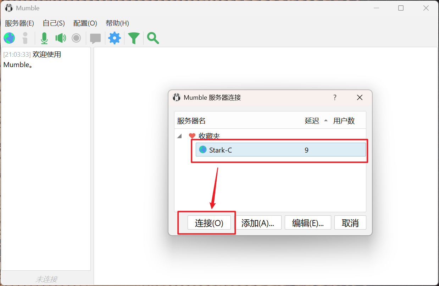Click the 编辑(E)... button
Screen dimensions: 439x286
[308, 223]
